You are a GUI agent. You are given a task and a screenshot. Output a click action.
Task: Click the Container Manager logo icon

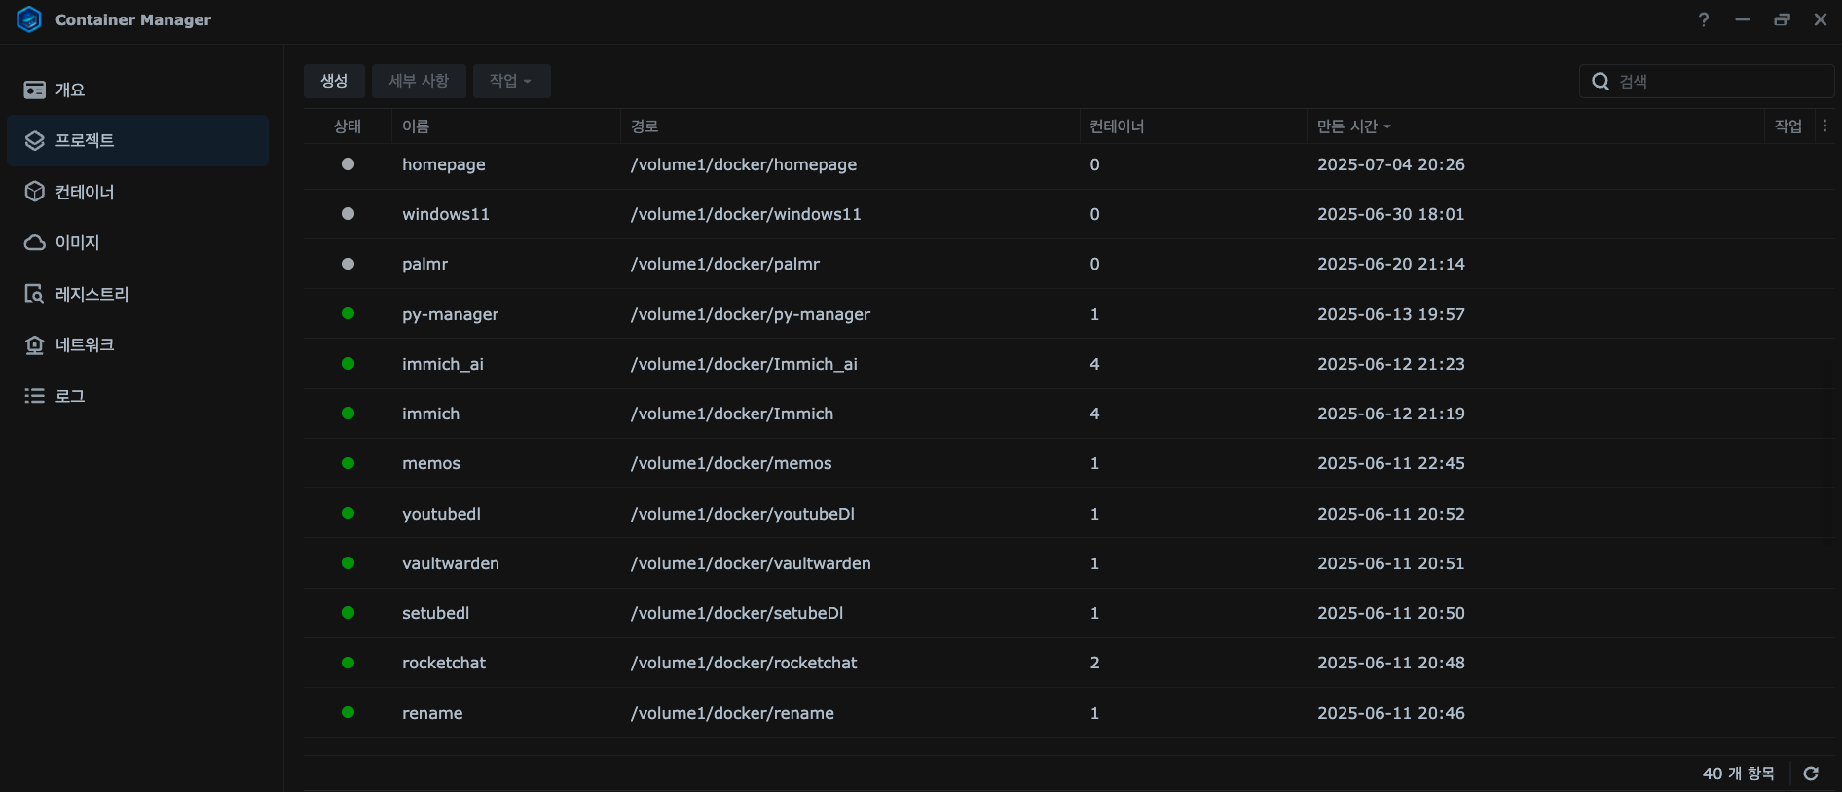tap(29, 19)
